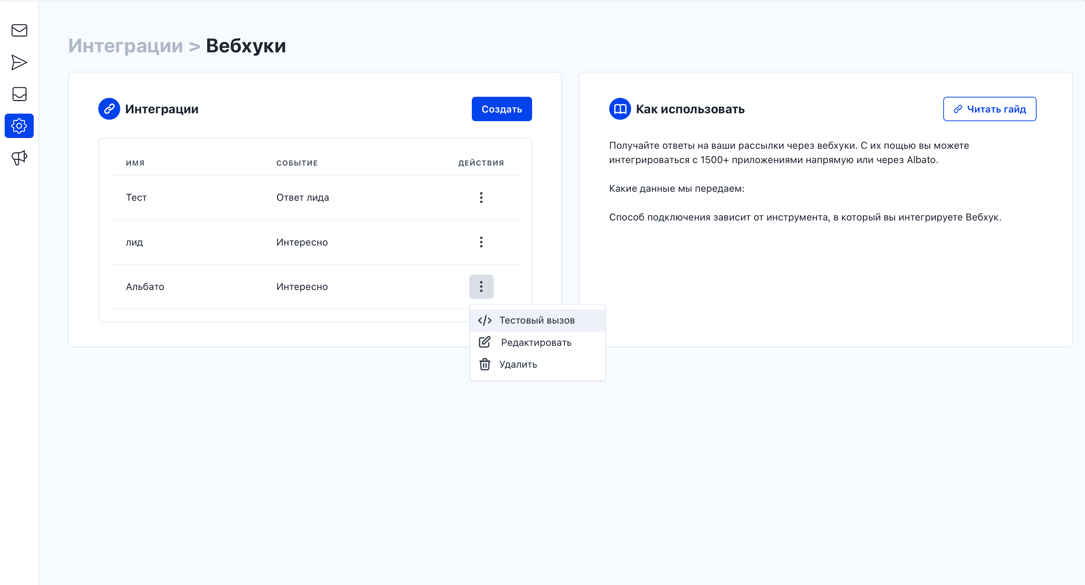Click the pencil edit icon in menu

[484, 342]
